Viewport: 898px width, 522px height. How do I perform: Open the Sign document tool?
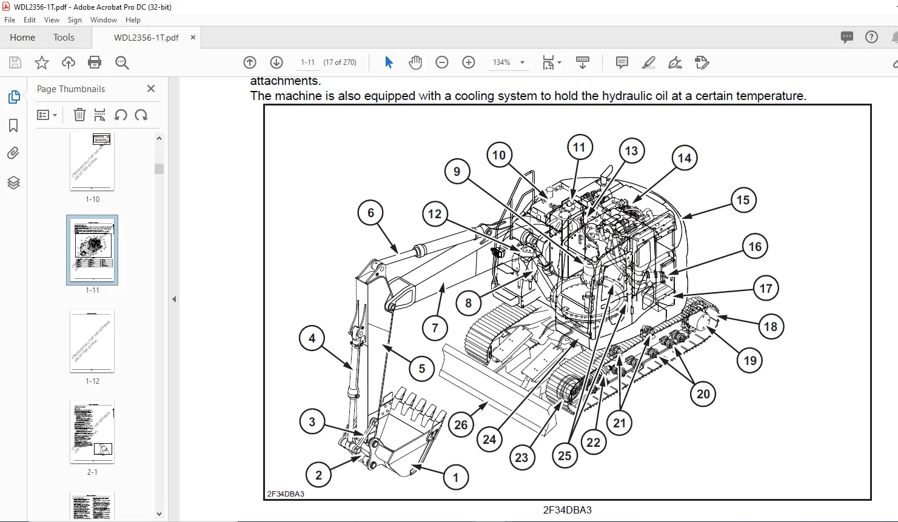[675, 62]
